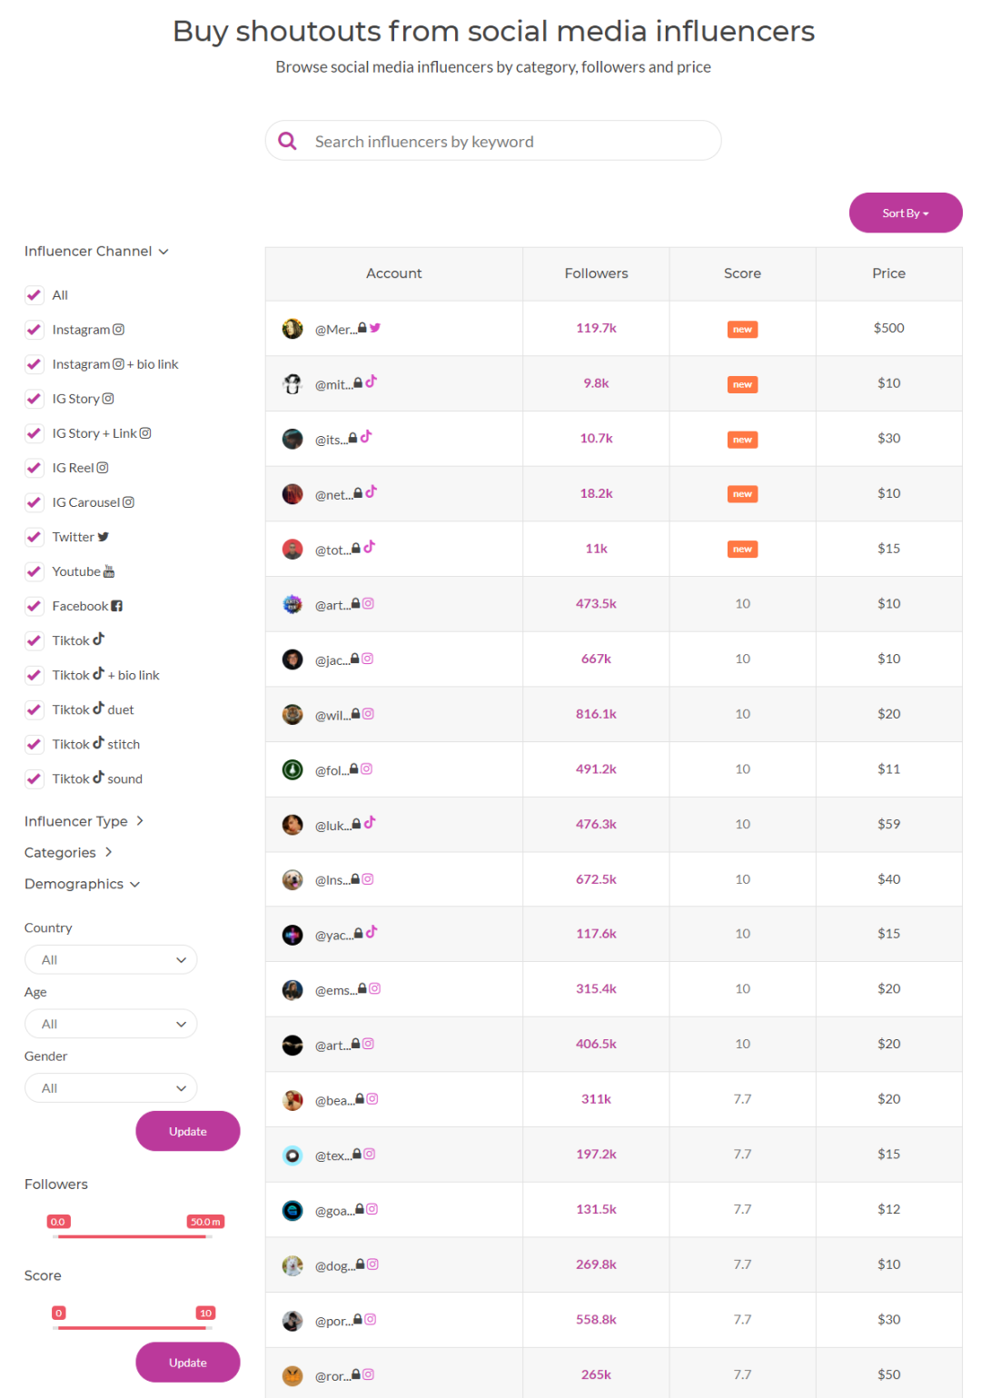Click the TikTok icon beside @yac
Viewport: 981px width, 1398px height.
pos(372,932)
